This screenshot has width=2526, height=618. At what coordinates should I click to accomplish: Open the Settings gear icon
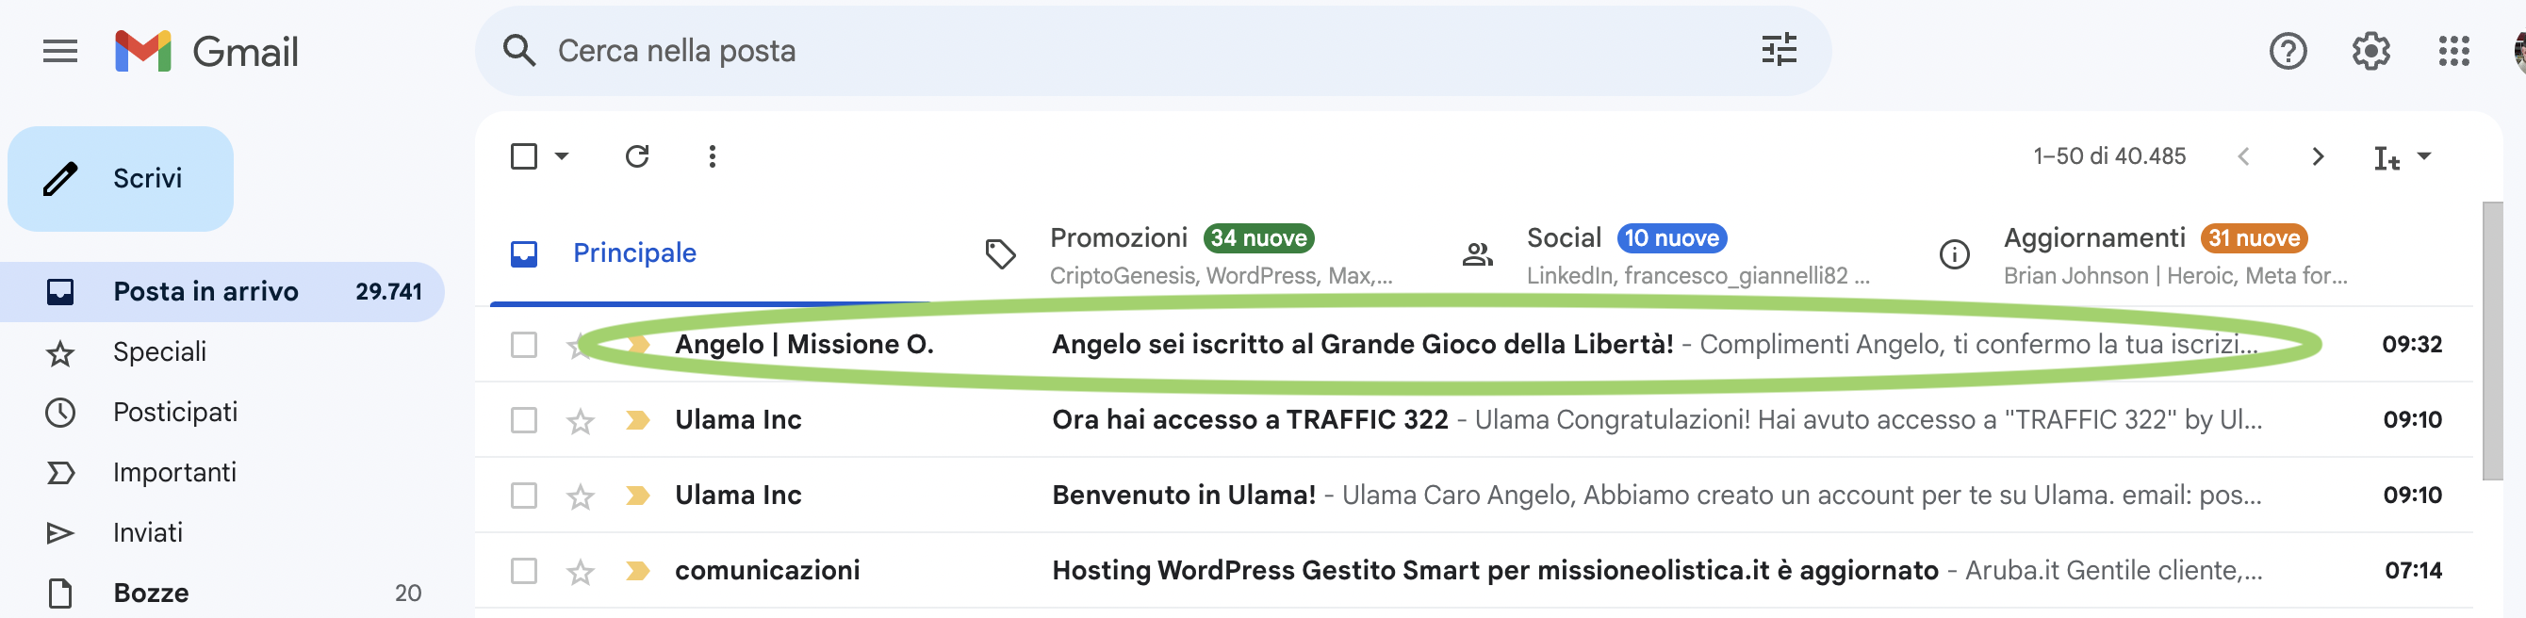tap(2370, 51)
